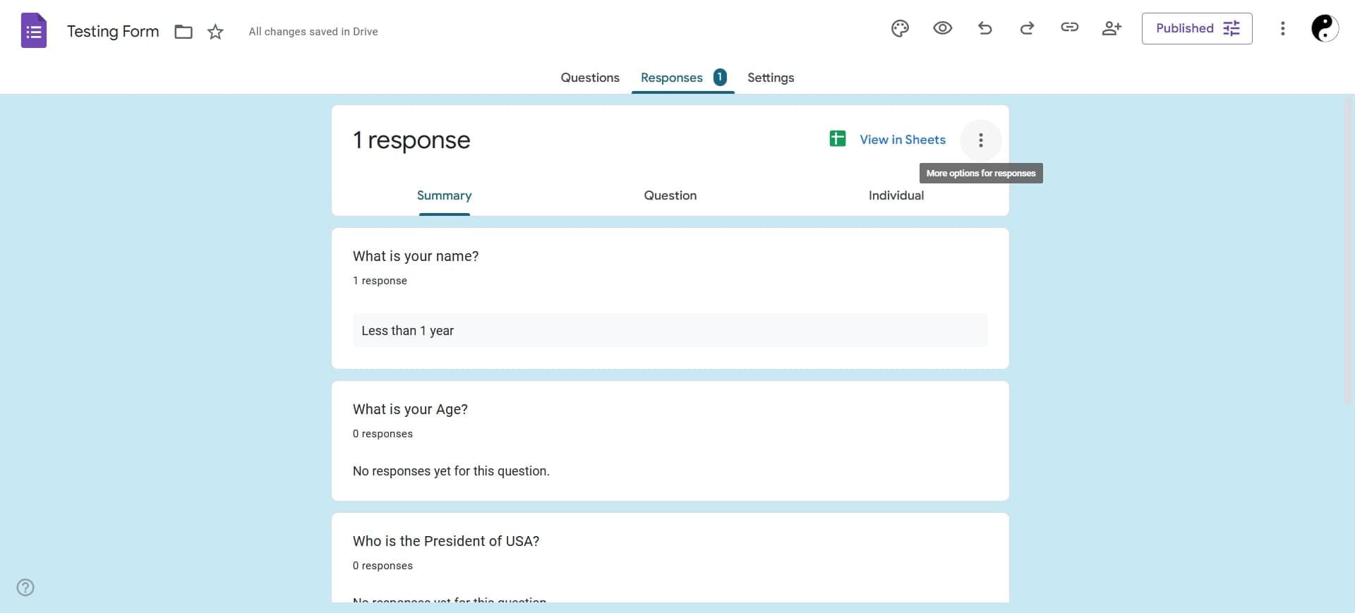Show Individual responses view
This screenshot has width=1355, height=613.
click(x=896, y=195)
